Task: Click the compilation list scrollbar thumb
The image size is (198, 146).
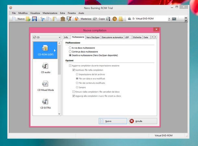Action: coord(59,60)
